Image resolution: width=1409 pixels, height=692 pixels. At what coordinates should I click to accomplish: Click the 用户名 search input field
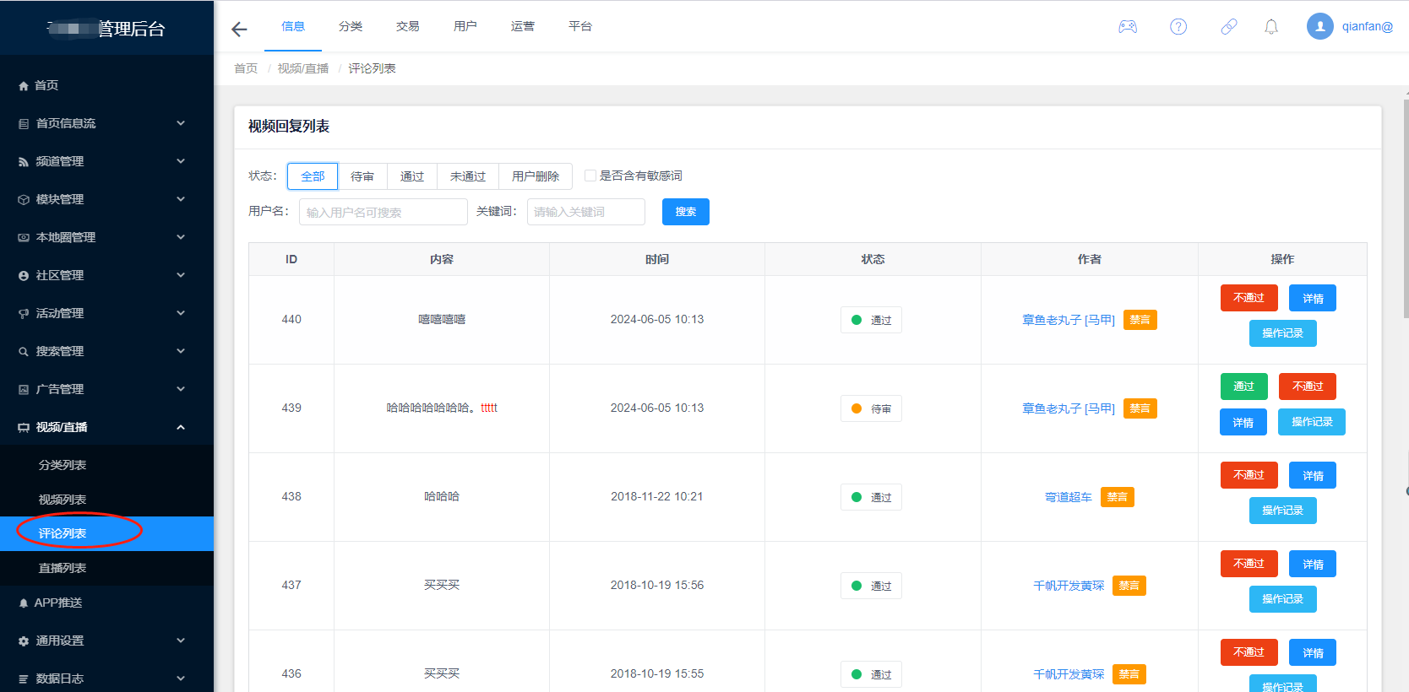pos(384,212)
